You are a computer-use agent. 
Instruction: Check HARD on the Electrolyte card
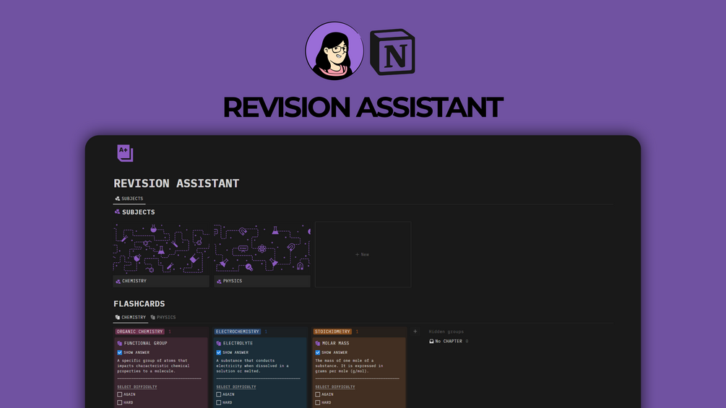(219, 402)
